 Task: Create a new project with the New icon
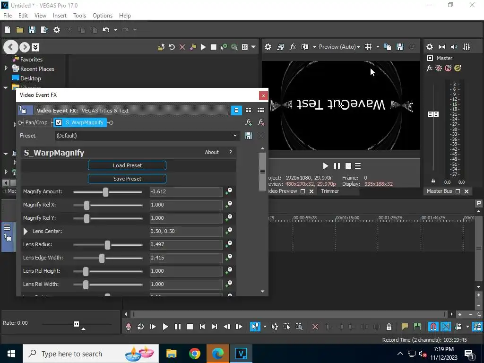pyautogui.click(x=8, y=30)
